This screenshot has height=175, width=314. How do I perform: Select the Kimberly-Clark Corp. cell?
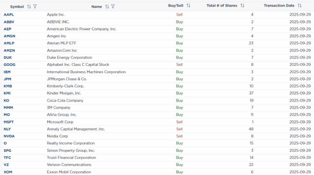(66, 86)
